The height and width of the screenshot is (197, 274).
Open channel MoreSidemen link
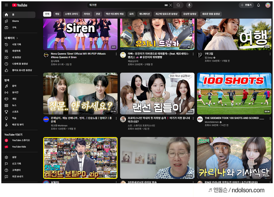coord(212,122)
